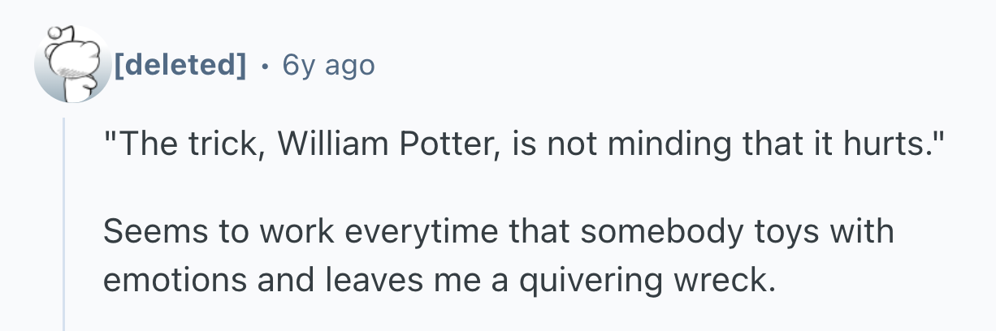Click the default Snoo avatar icon
This screenshot has width=996, height=331.
pyautogui.click(x=71, y=64)
